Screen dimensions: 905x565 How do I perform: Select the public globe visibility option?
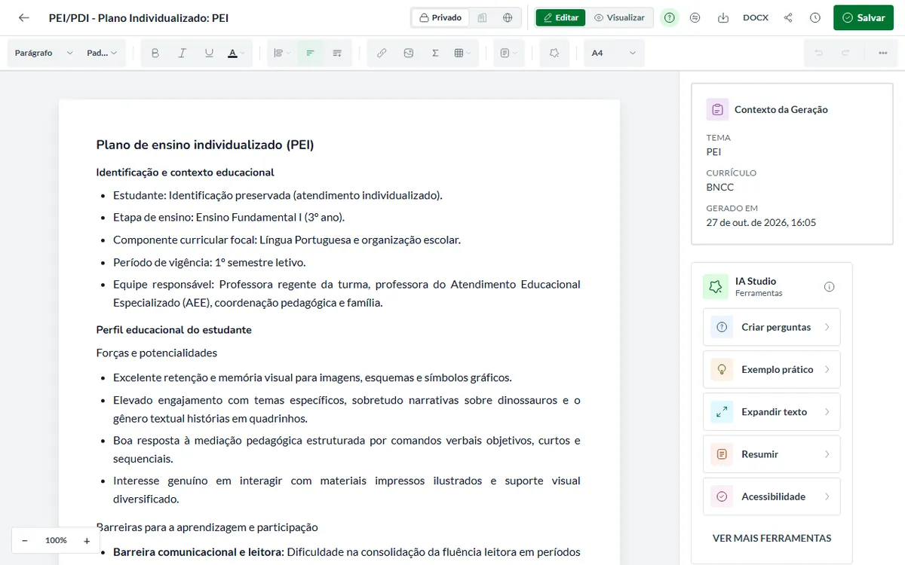click(x=508, y=17)
